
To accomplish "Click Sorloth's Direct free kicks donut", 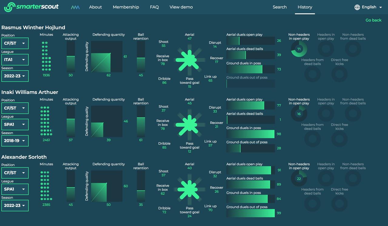I will (x=339, y=204).
